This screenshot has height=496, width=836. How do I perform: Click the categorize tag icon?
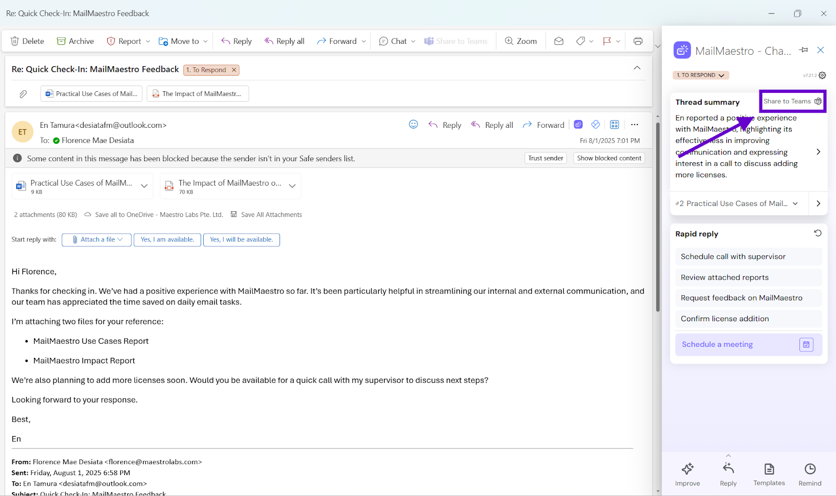click(x=580, y=41)
